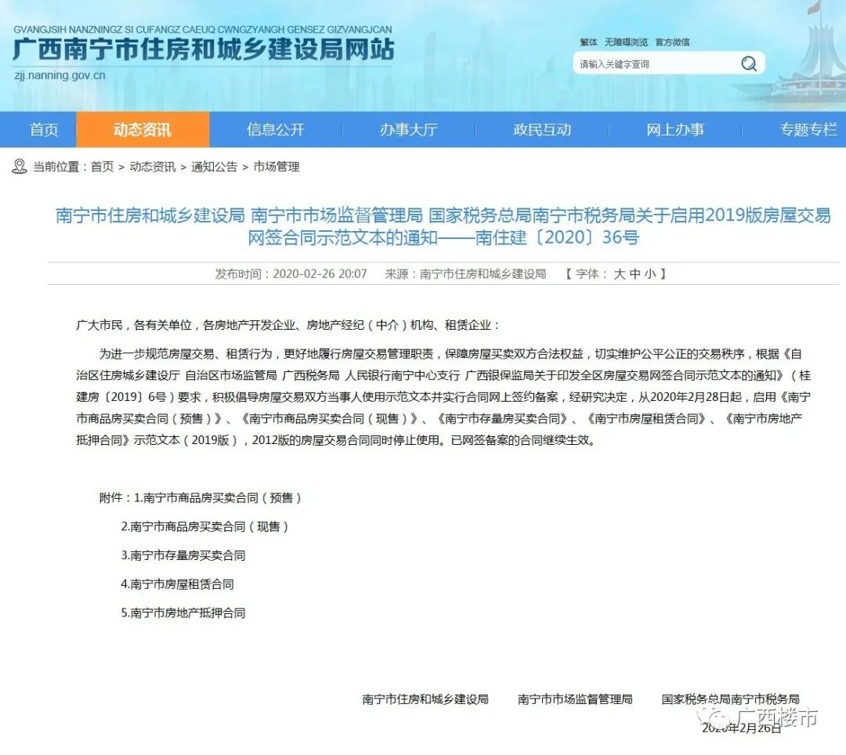This screenshot has width=846, height=755.
Task: Click 首页 in the breadcrumb trail
Action: pyautogui.click(x=102, y=167)
